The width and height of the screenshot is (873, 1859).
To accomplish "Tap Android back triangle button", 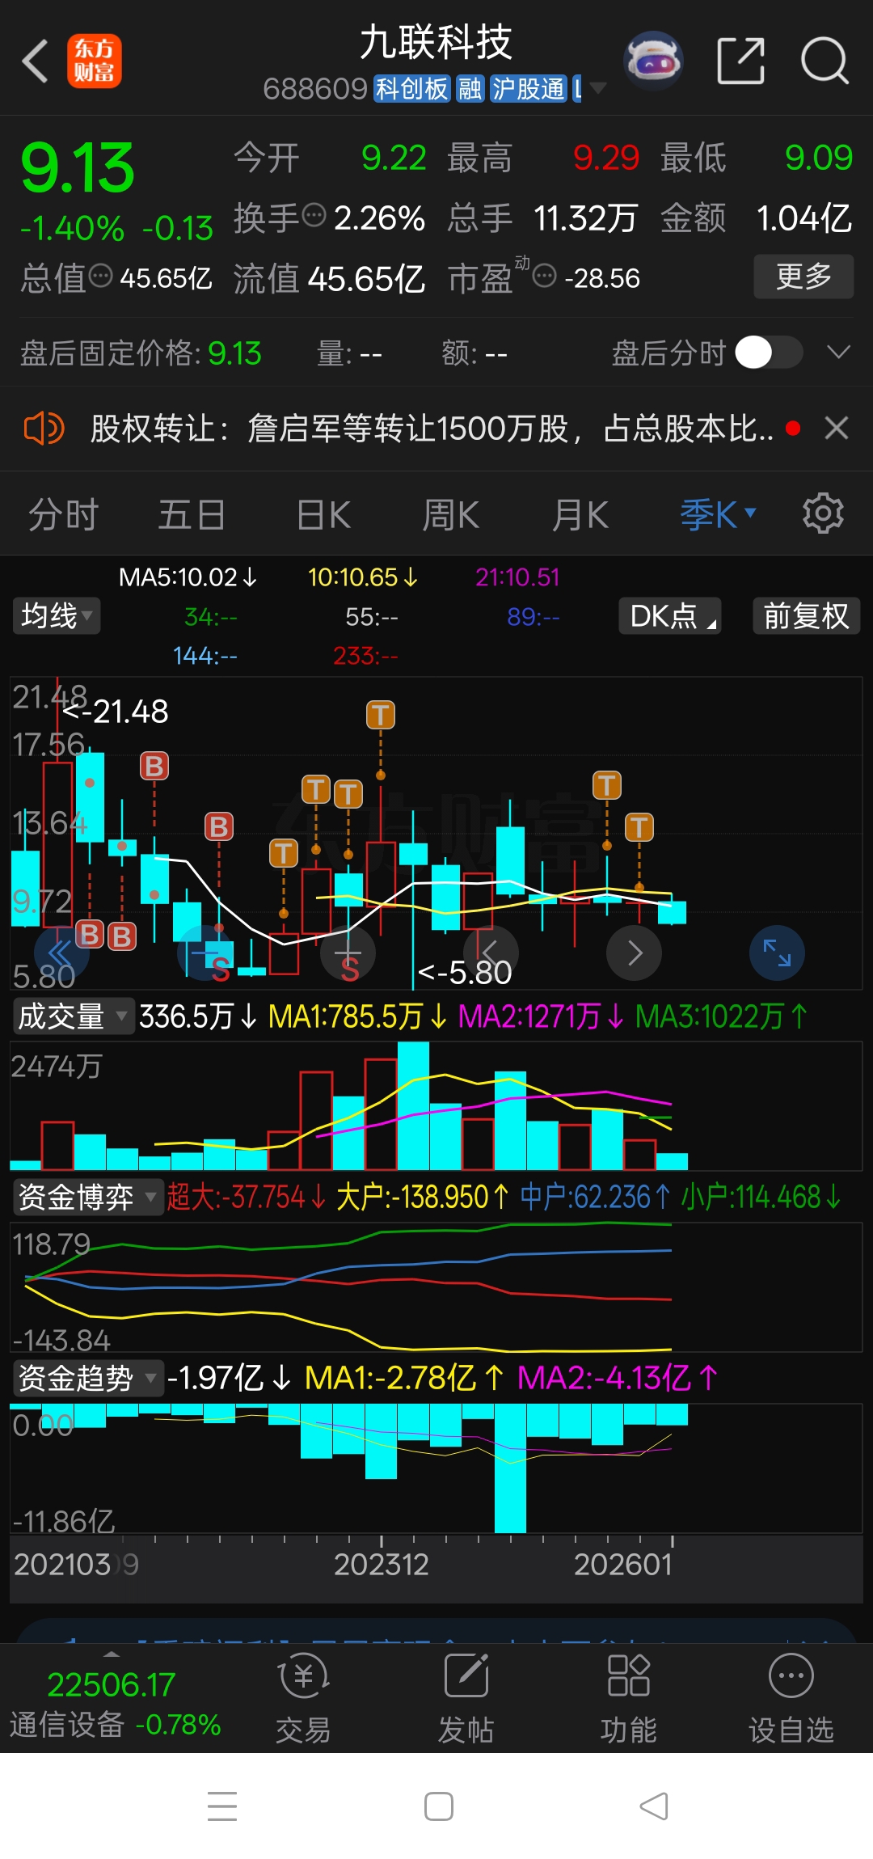I will (x=654, y=1806).
